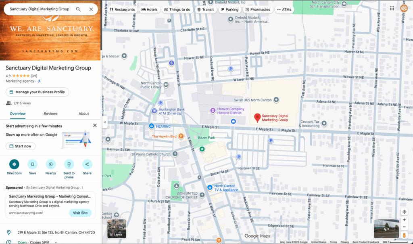
Task: Click the Bitzer Park green marker
Action: tap(202, 149)
